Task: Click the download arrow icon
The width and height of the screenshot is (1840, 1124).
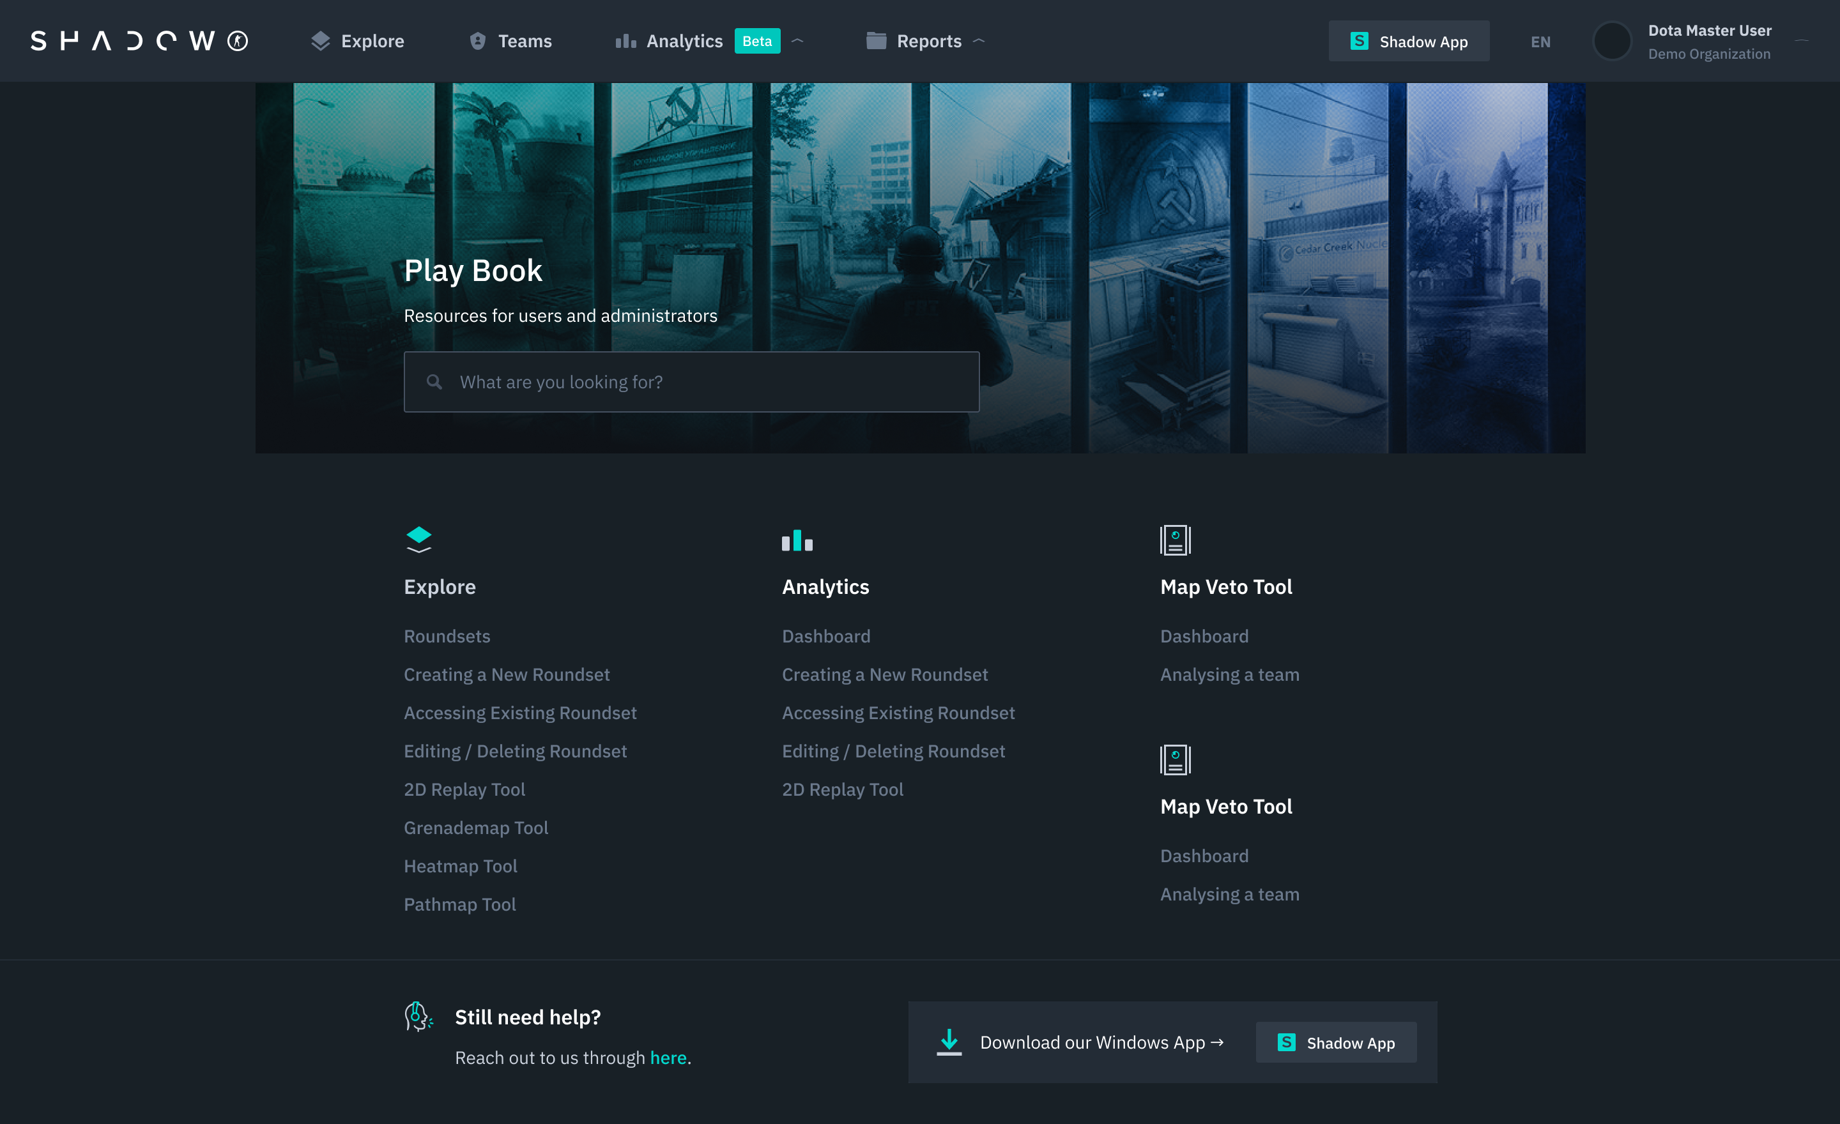Action: [x=949, y=1042]
